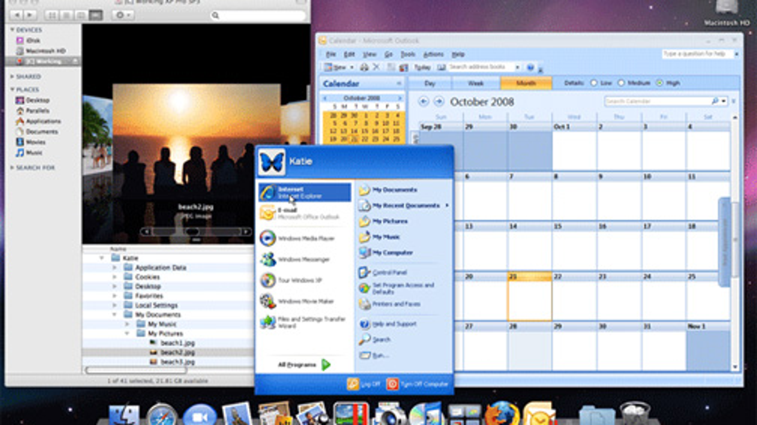Open the Run dialog entry

pyautogui.click(x=374, y=355)
